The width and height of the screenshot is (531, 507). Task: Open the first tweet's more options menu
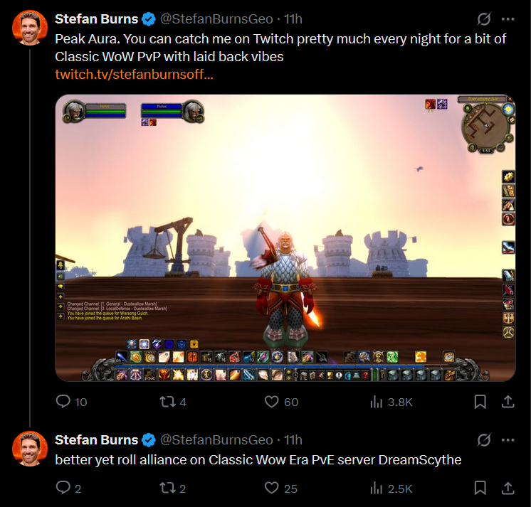click(508, 19)
